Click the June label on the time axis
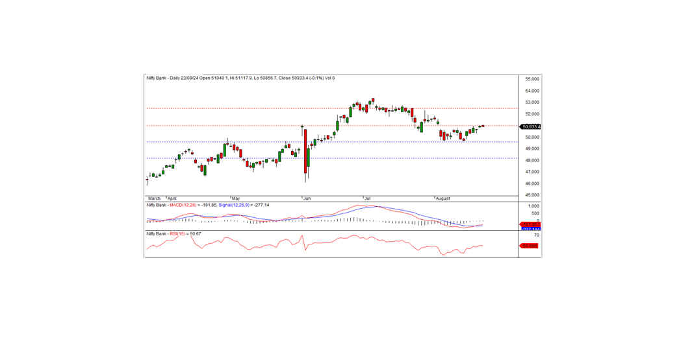The height and width of the screenshot is (343, 679). (307, 198)
